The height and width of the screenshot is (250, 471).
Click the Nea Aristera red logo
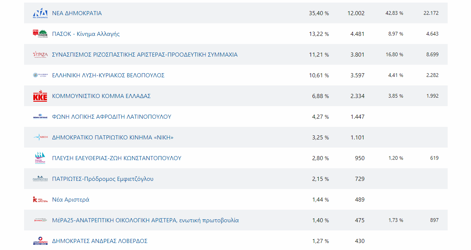(40, 199)
